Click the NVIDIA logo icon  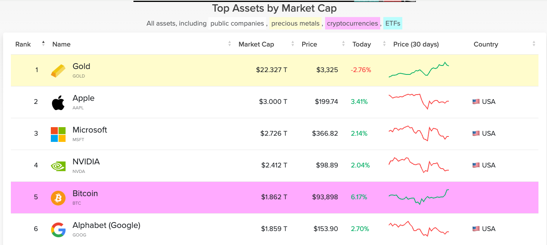(x=58, y=166)
